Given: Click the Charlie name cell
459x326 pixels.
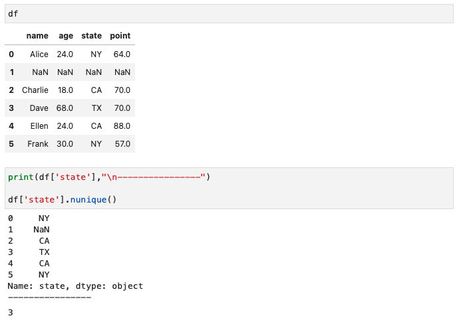Looking at the screenshot, I should 35,90.
